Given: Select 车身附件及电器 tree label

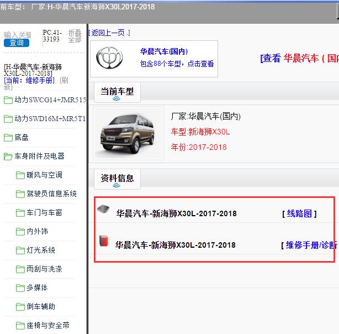Looking at the screenshot, I should click(39, 156).
